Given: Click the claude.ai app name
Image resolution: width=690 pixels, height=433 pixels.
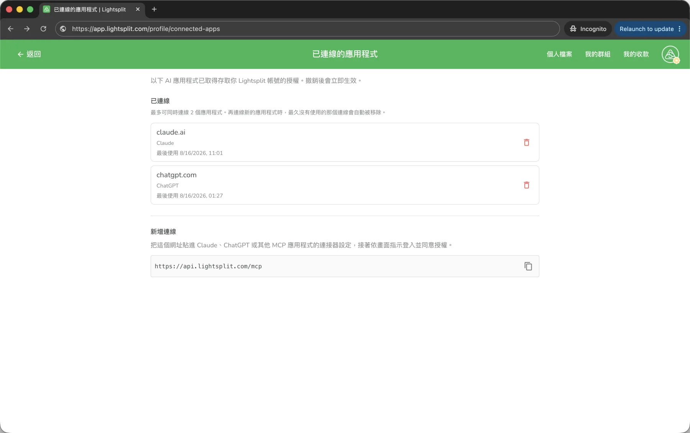Looking at the screenshot, I should pos(171,132).
